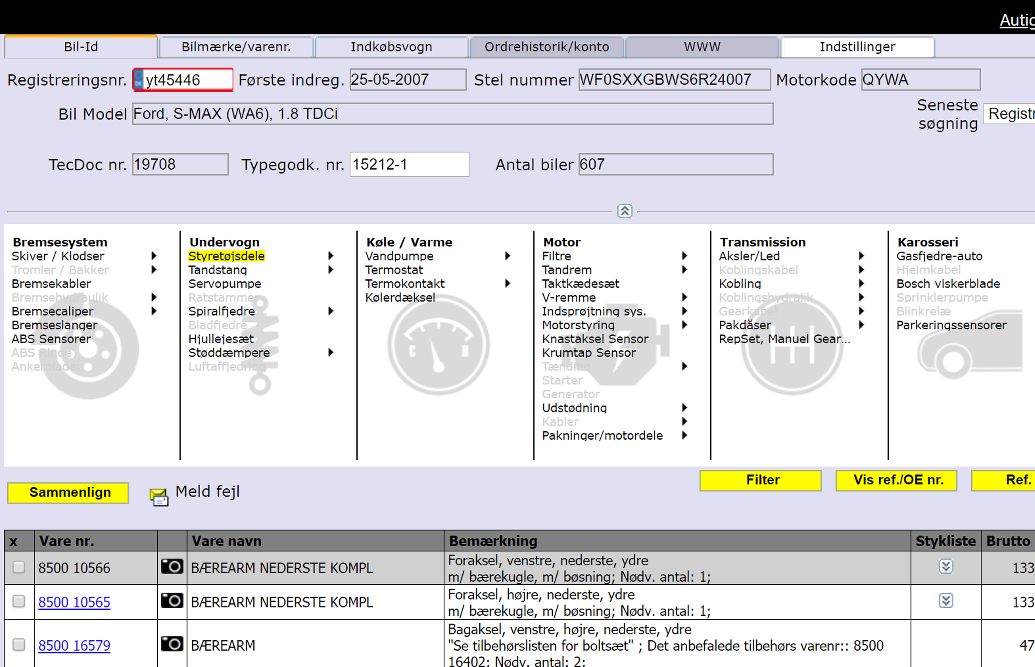
Task: View camera image for 8500 16579
Action: point(172,644)
